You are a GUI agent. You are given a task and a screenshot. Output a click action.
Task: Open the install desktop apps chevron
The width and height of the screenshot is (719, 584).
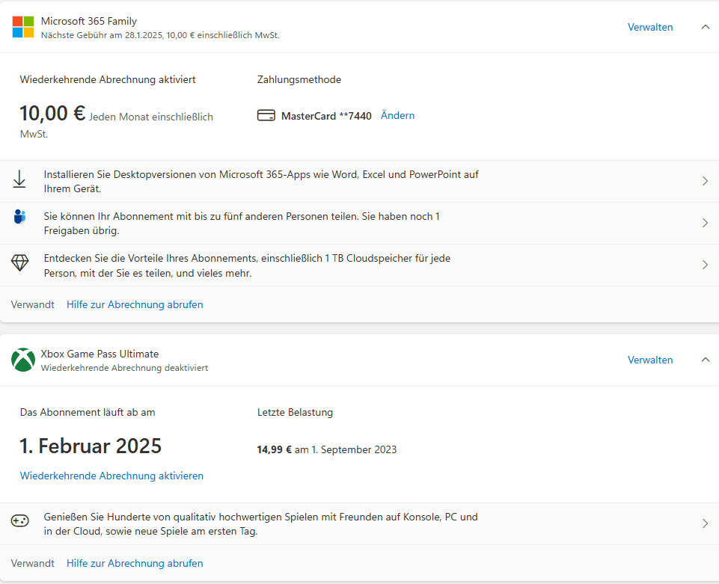tap(705, 181)
